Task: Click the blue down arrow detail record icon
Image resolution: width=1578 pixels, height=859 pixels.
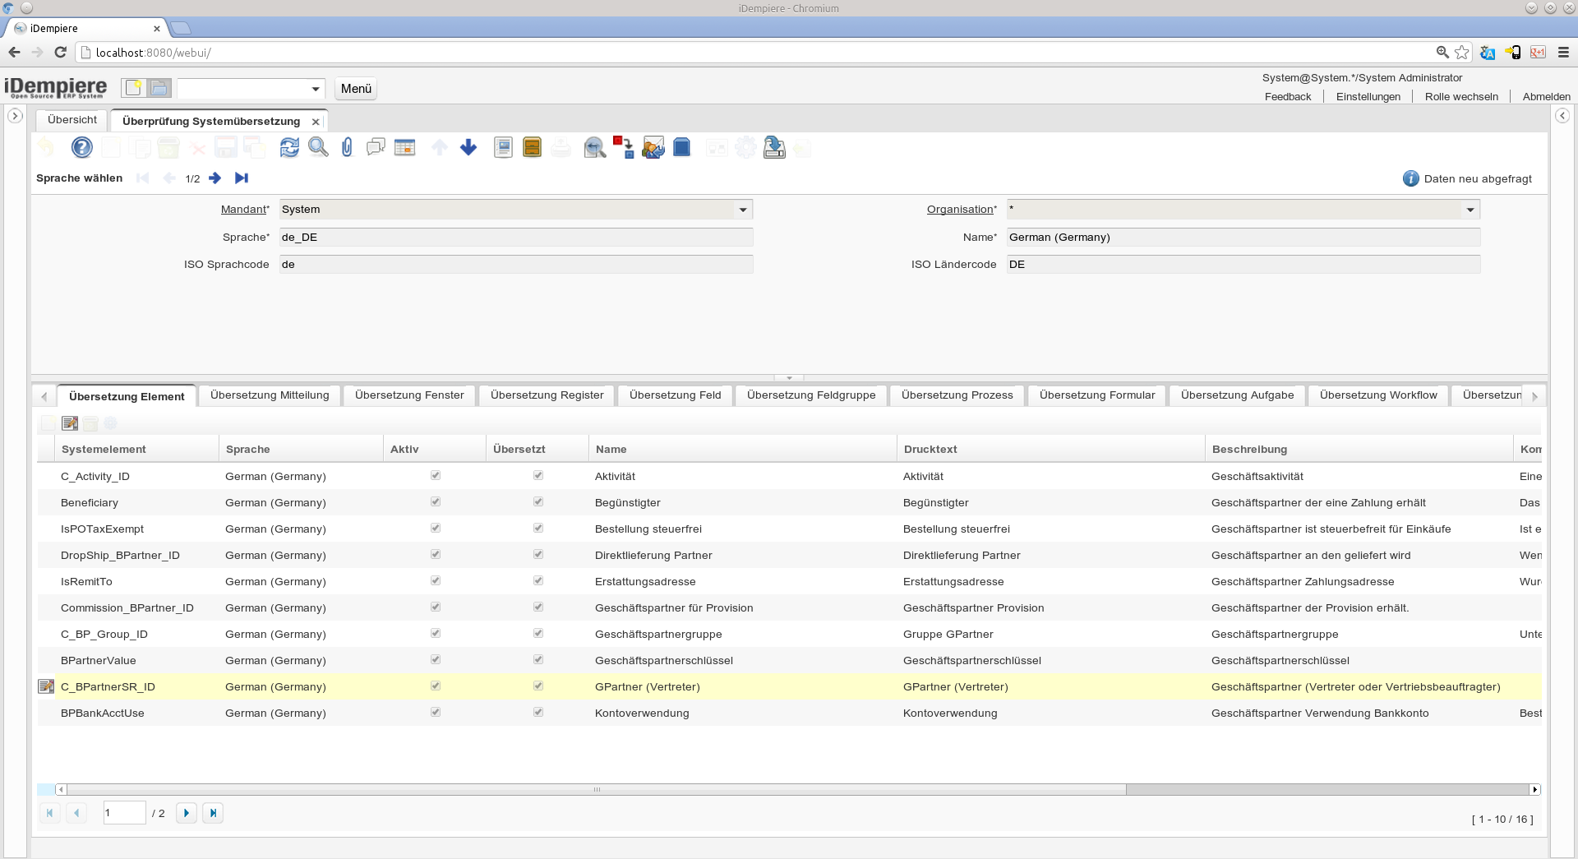Action: tap(468, 147)
